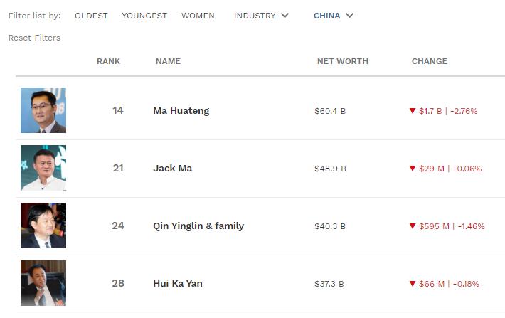Open the INDUSTRY dropdown filter
The width and height of the screenshot is (505, 318).
(x=261, y=16)
